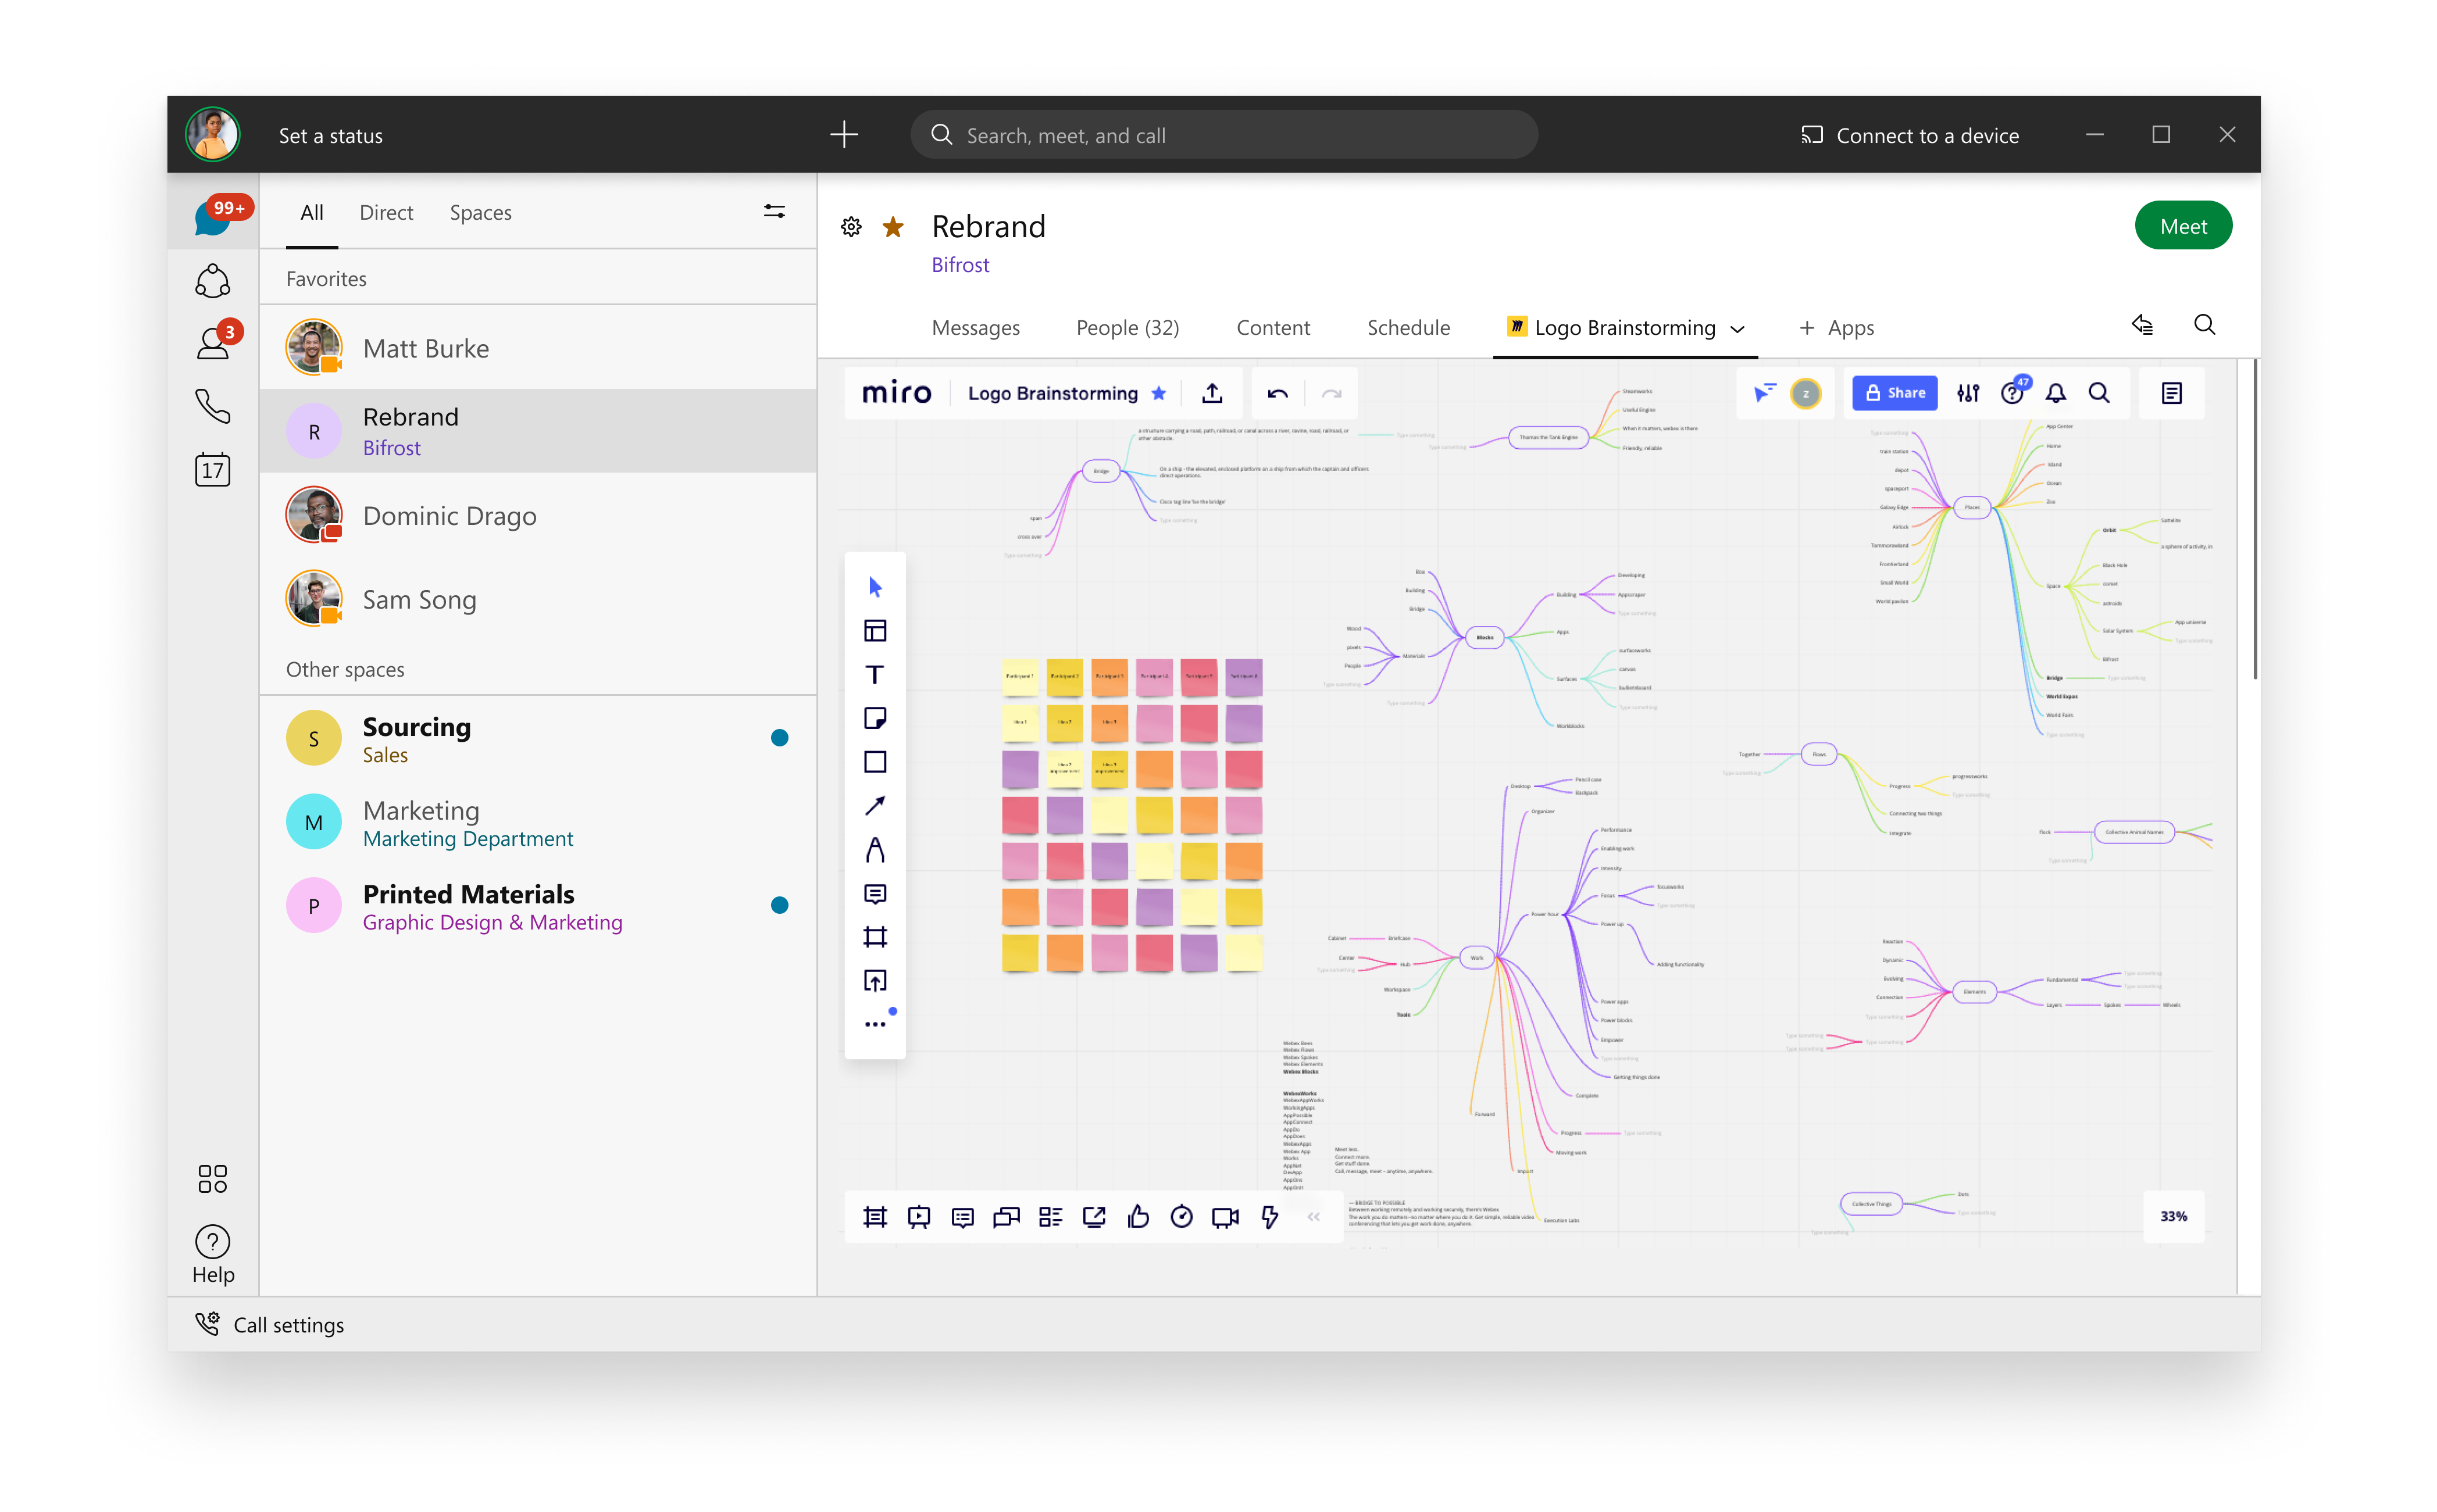Toggle the star next to Logo Brainstorming board
This screenshot has width=2437, height=1512.
tap(1159, 393)
